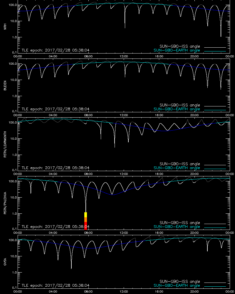Click the TLE epoch text in OVSA panel
The width and height of the screenshot is (235, 294).
(56, 285)
